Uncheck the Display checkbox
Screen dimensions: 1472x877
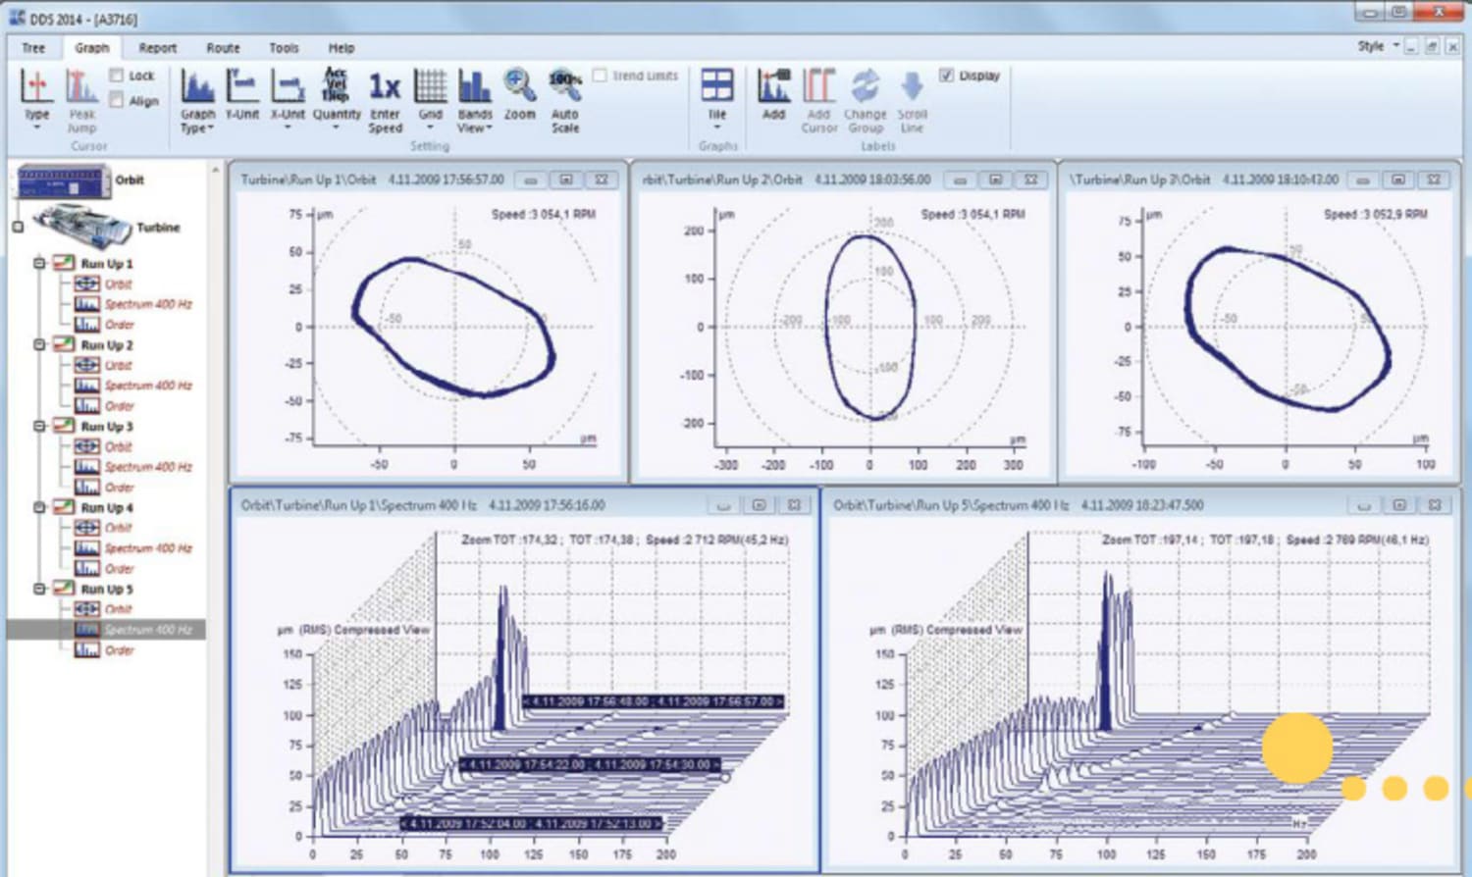(x=946, y=76)
